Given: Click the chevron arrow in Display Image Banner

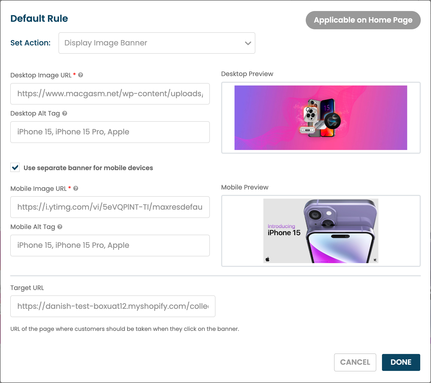Looking at the screenshot, I should click(x=248, y=43).
